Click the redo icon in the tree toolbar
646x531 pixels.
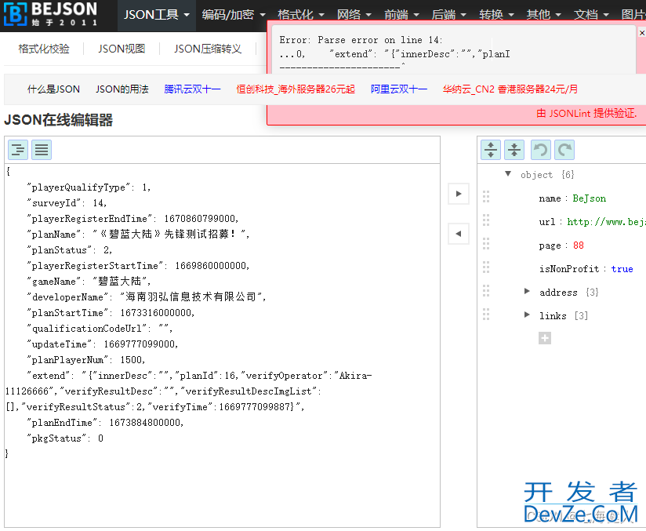pyautogui.click(x=564, y=150)
